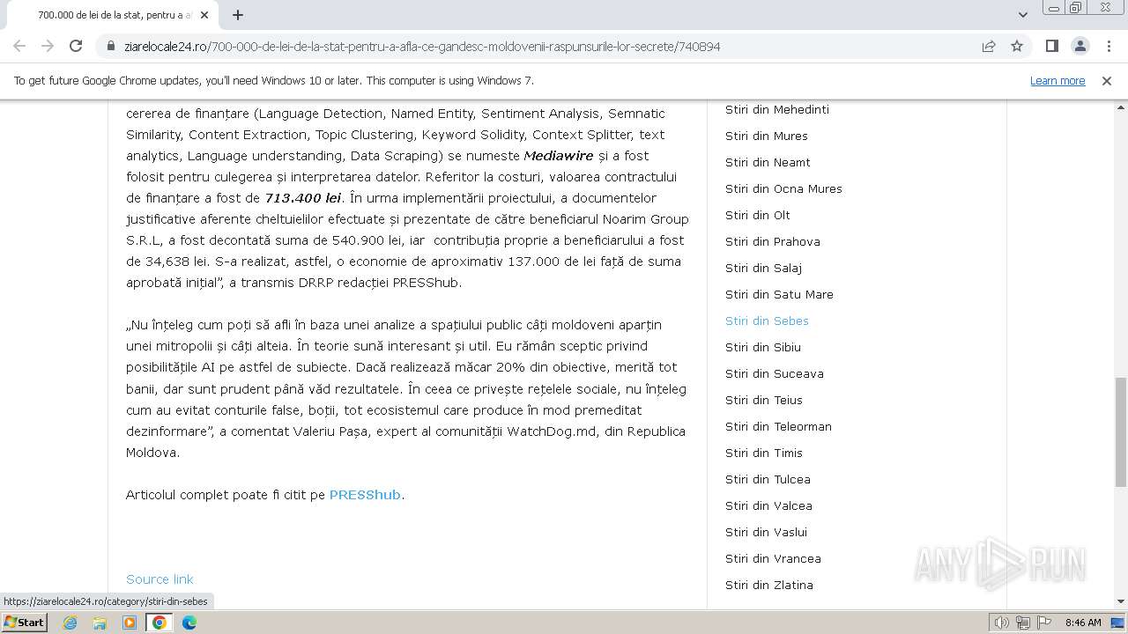Open Stiri din Ocna Mures category

coord(783,188)
